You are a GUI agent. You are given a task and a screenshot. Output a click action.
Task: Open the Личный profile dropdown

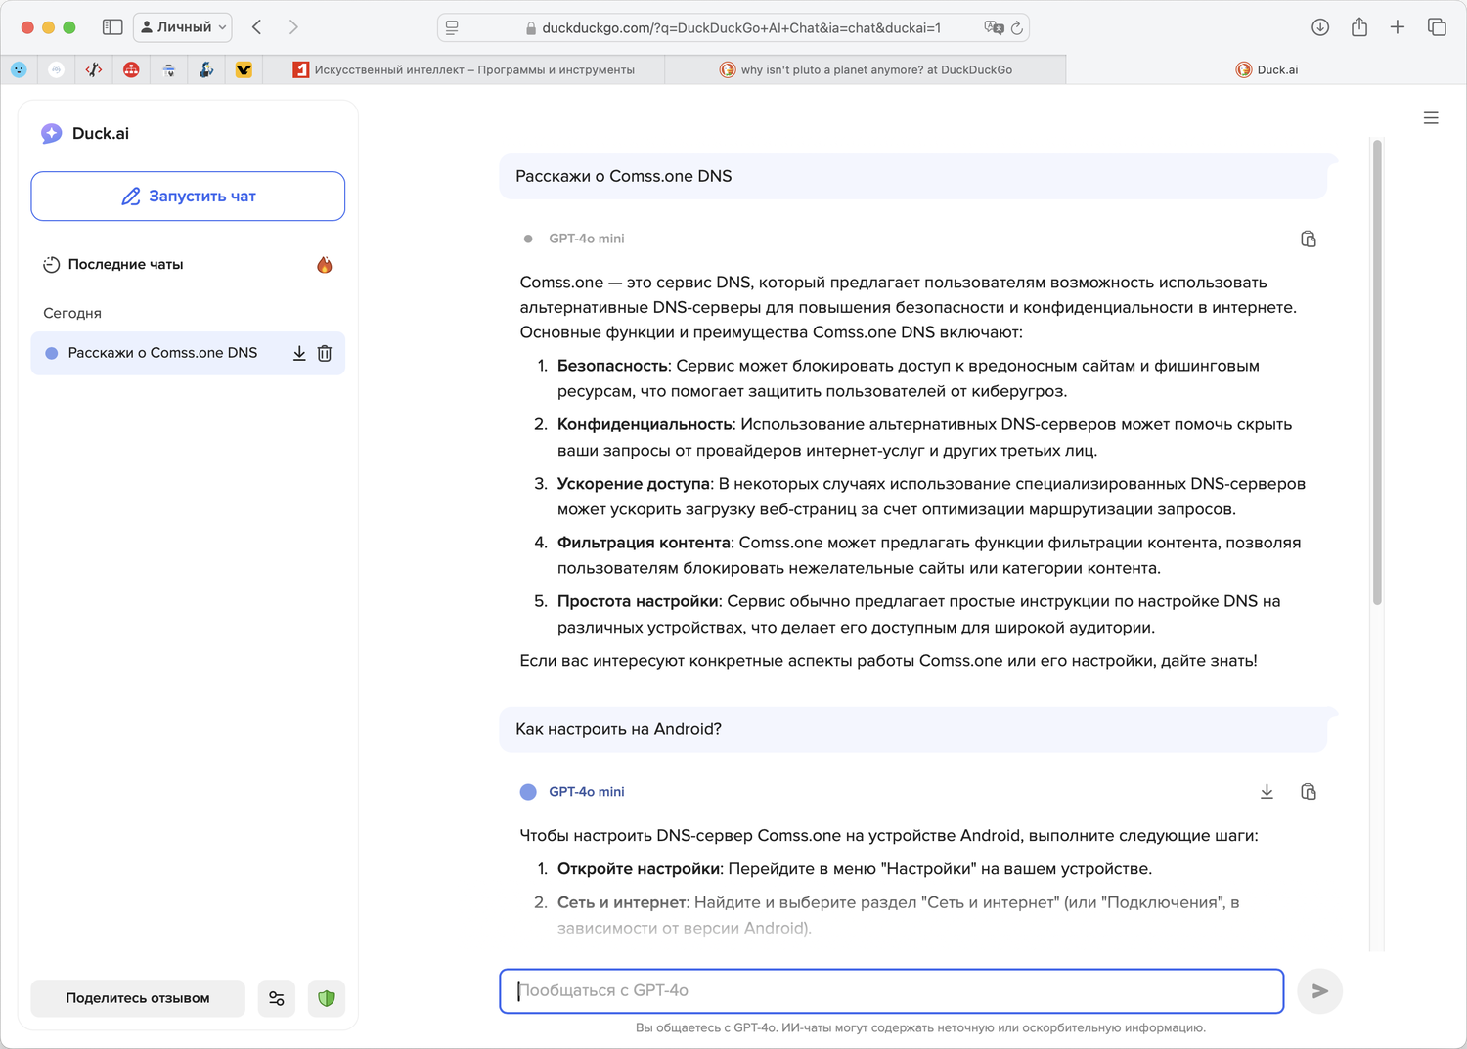(183, 27)
